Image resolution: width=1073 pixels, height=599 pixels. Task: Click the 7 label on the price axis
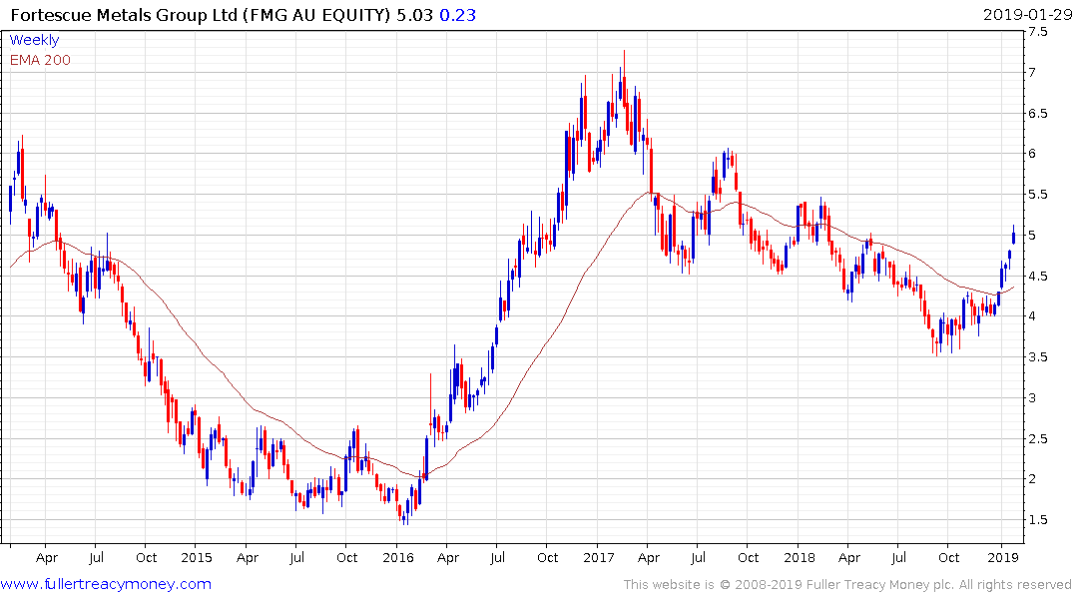[x=1032, y=72]
